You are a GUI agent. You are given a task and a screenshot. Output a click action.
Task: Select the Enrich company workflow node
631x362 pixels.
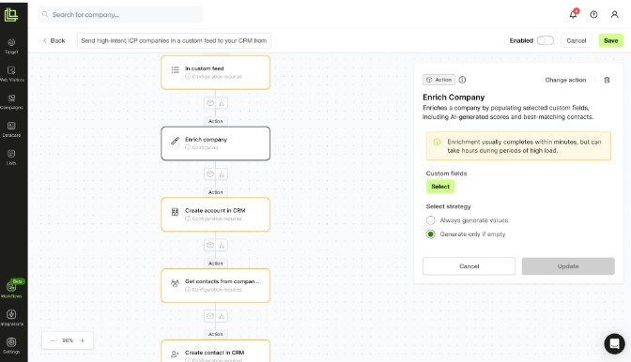[x=215, y=143]
